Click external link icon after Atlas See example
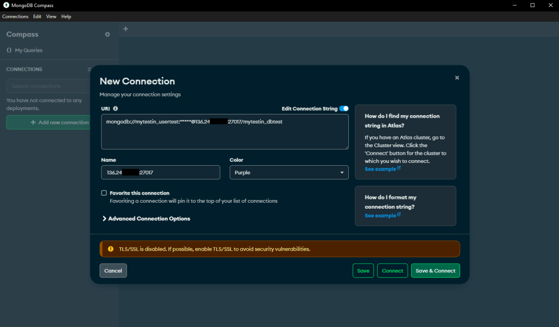Viewport: 559px width, 327px height. (x=399, y=168)
